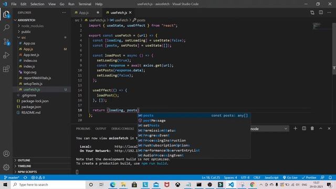Open the Accounts menu icon
The width and height of the screenshot is (336, 189).
point(6,154)
